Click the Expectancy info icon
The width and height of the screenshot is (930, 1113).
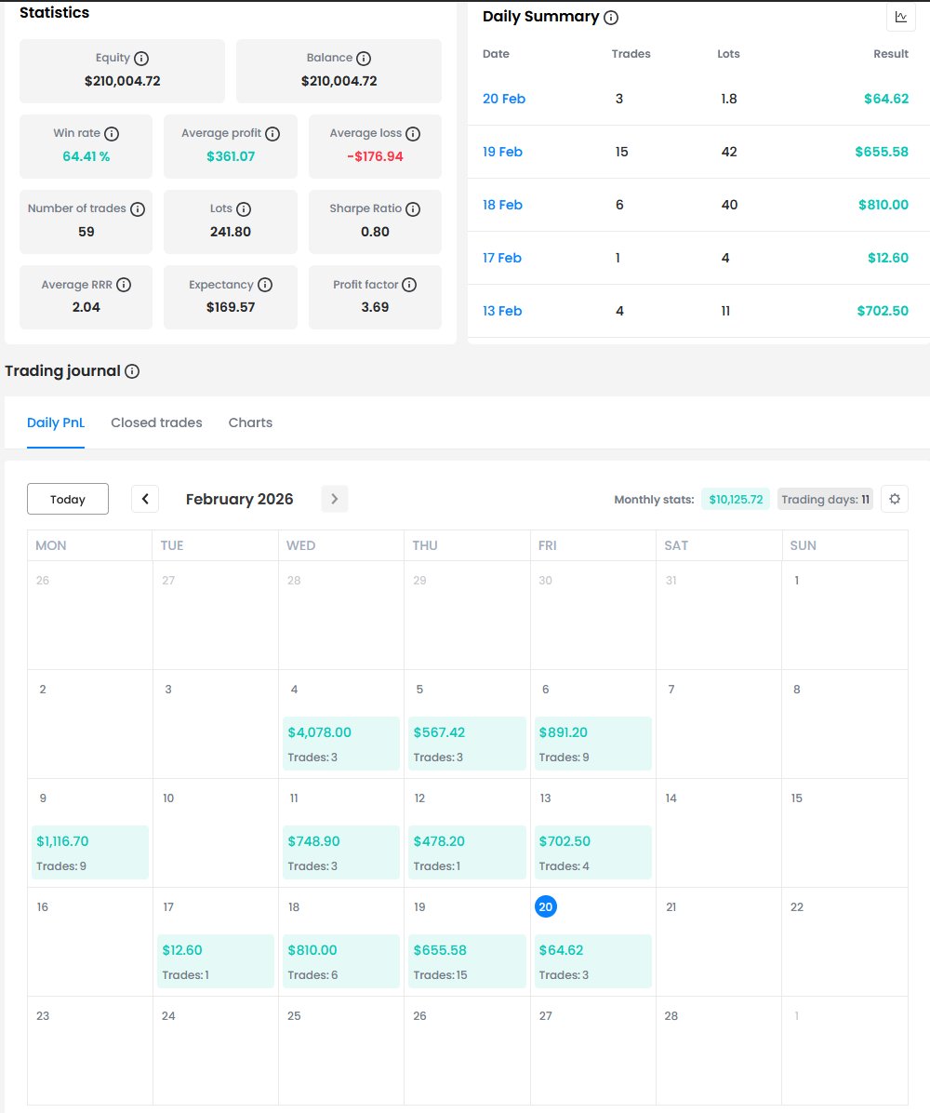(x=265, y=285)
